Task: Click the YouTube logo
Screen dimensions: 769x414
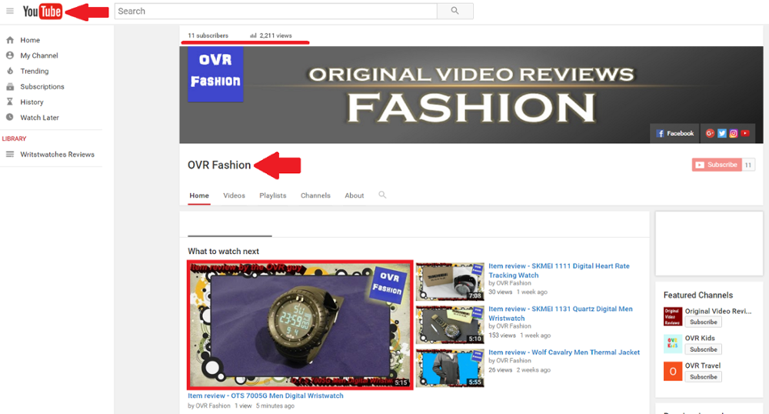Action: 42,11
